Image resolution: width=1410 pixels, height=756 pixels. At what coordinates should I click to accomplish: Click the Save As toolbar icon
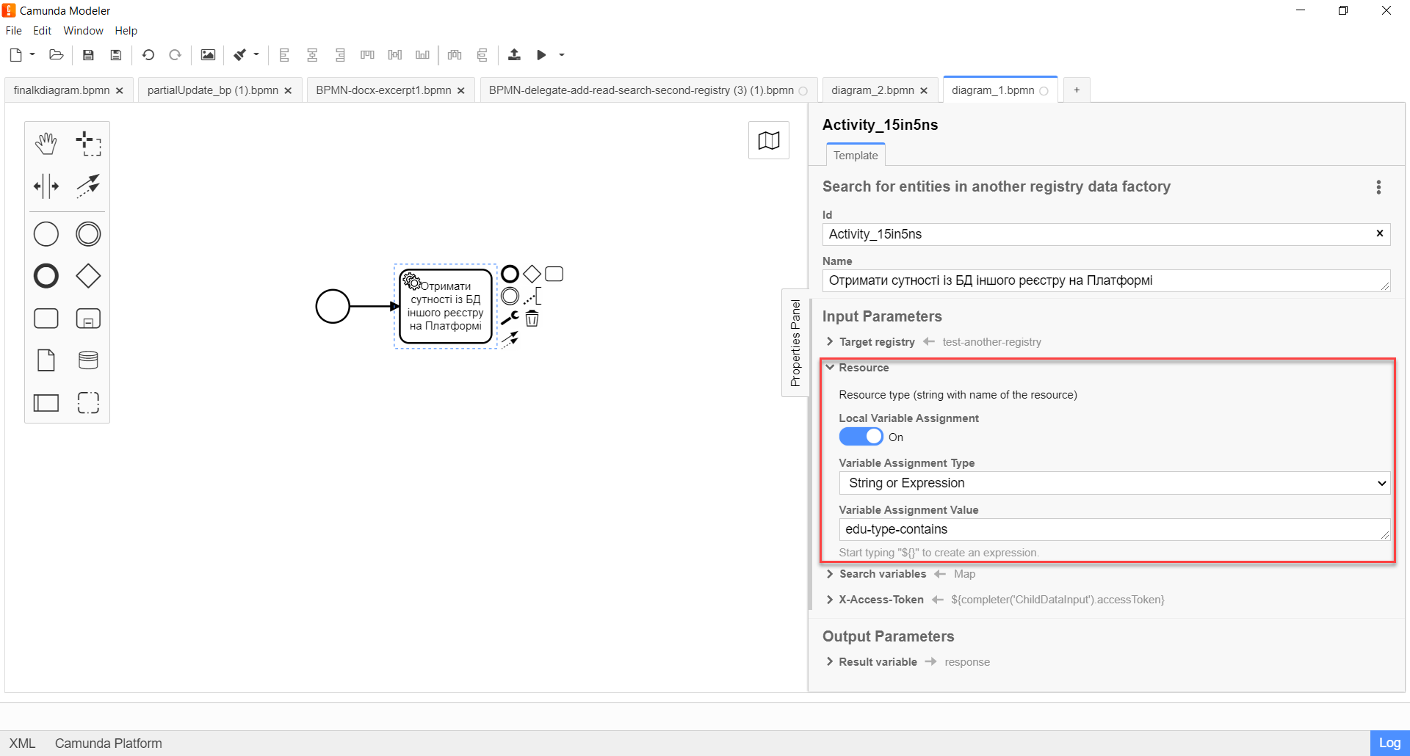pos(115,55)
